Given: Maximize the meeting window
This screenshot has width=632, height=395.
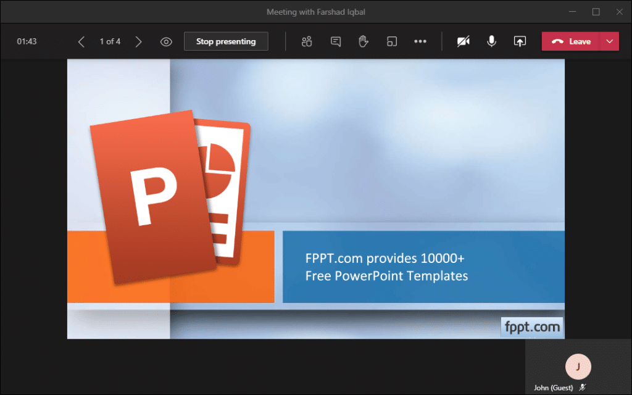Looking at the screenshot, I should [x=596, y=12].
